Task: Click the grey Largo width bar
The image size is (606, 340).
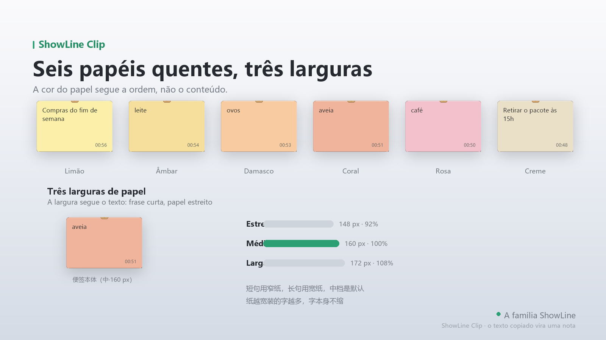Action: [304, 263]
